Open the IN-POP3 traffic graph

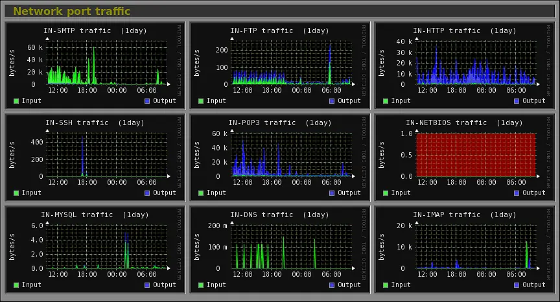pos(280,157)
